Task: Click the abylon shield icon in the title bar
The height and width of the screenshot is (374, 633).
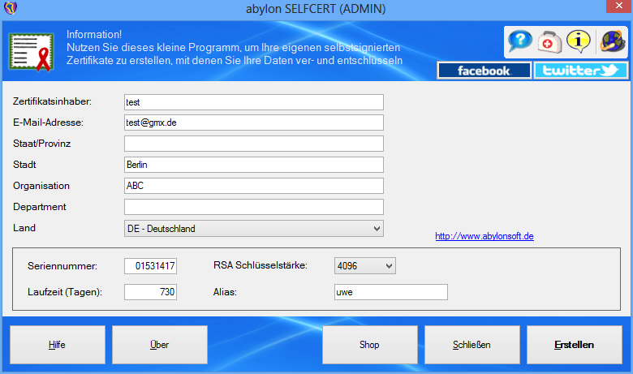Action: [x=11, y=7]
